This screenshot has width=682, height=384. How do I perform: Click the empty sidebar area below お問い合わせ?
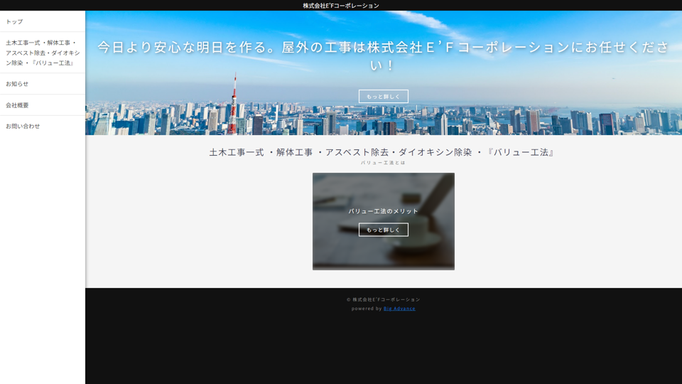[x=43, y=256]
